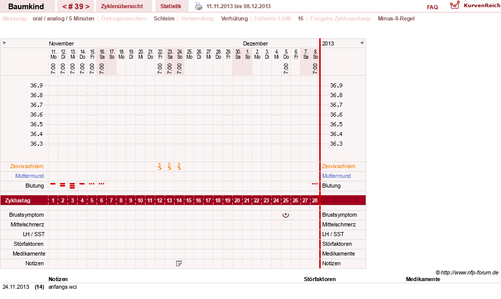The width and height of the screenshot is (501, 299).
Task: Click the KurvenReich logo icon
Action: point(455,5)
